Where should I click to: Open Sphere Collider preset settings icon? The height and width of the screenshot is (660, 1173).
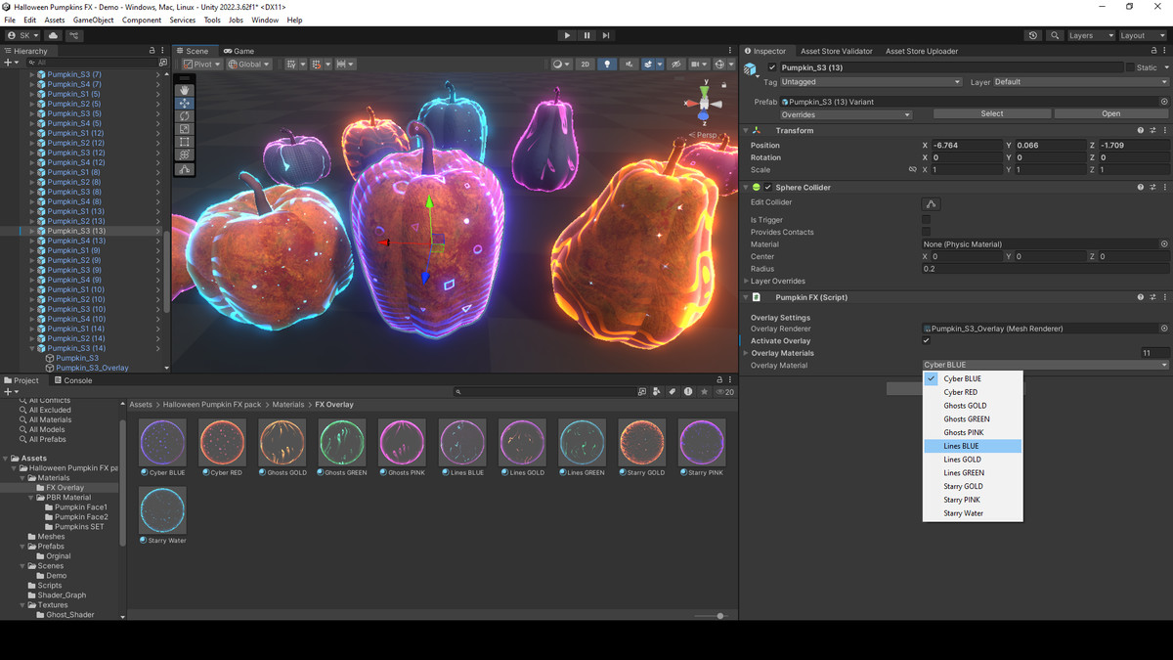point(1152,187)
